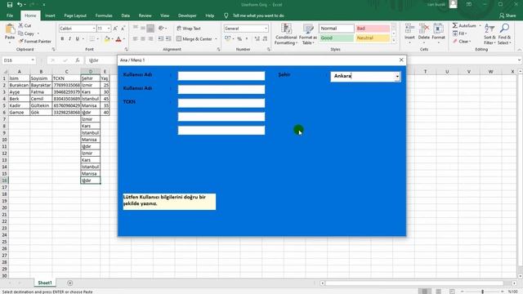Viewport: 523px width, 294px height.
Task: Toggle Italic formatting
Action: [69, 39]
